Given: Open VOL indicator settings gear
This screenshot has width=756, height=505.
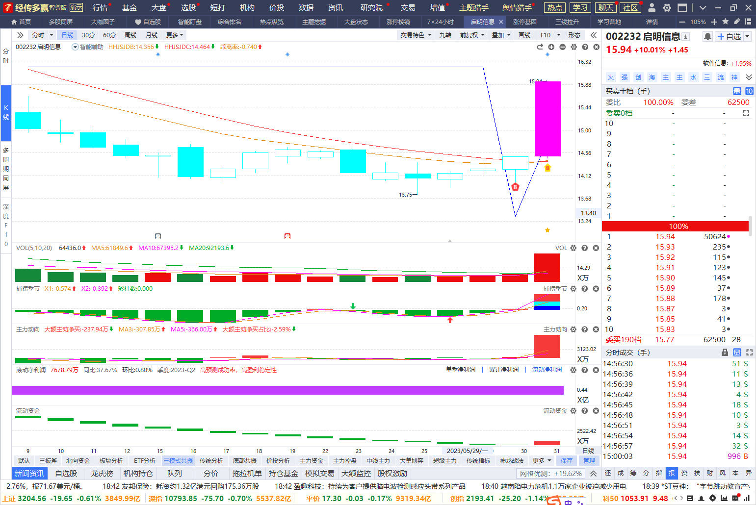Looking at the screenshot, I should click(x=573, y=248).
